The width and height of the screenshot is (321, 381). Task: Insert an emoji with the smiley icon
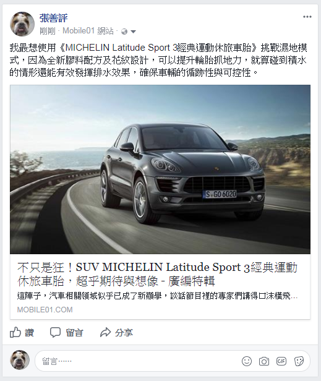247,361
